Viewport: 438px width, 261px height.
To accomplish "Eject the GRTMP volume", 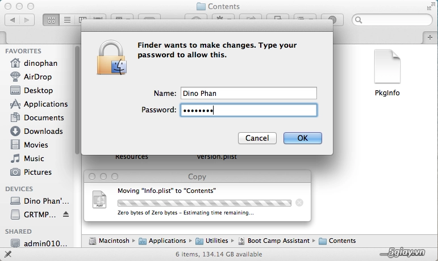I will [x=66, y=214].
